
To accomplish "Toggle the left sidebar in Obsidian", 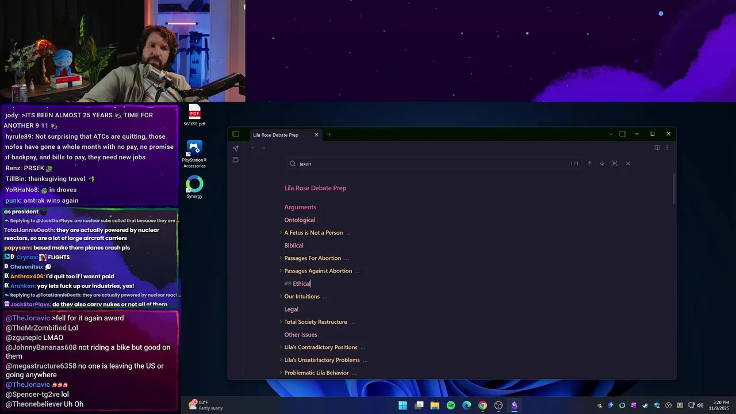I will pyautogui.click(x=236, y=134).
